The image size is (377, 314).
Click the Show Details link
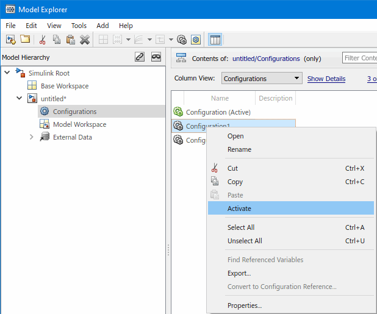click(326, 79)
